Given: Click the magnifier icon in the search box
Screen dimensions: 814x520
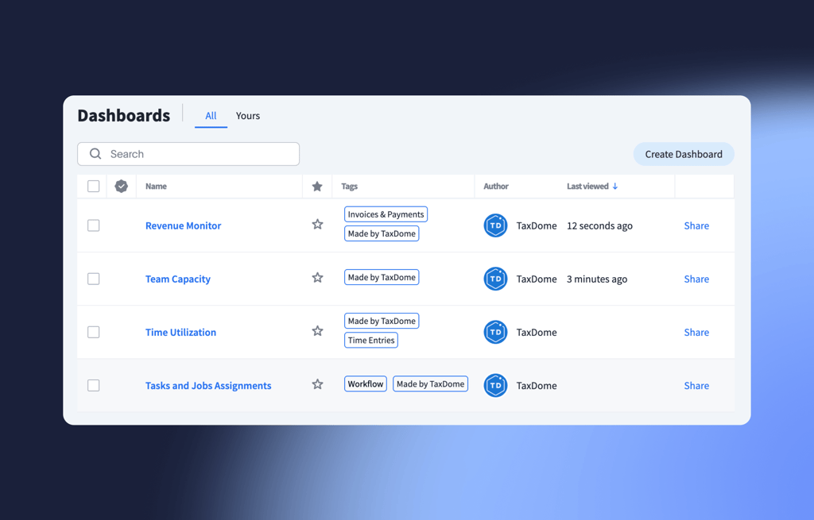Looking at the screenshot, I should 95,154.
